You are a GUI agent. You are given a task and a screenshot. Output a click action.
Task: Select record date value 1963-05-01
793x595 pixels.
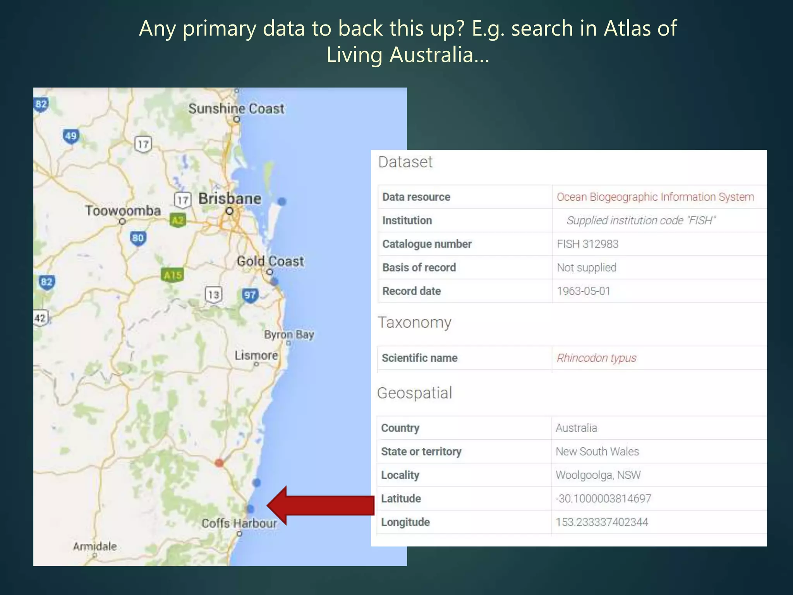click(583, 291)
